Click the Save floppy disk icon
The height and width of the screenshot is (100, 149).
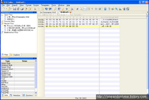[x=15, y=9]
